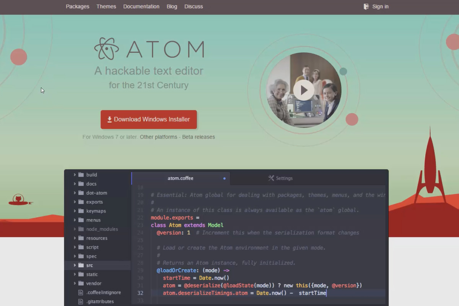Click the exports folder icon
Image resolution: width=459 pixels, height=306 pixels.
[81, 202]
